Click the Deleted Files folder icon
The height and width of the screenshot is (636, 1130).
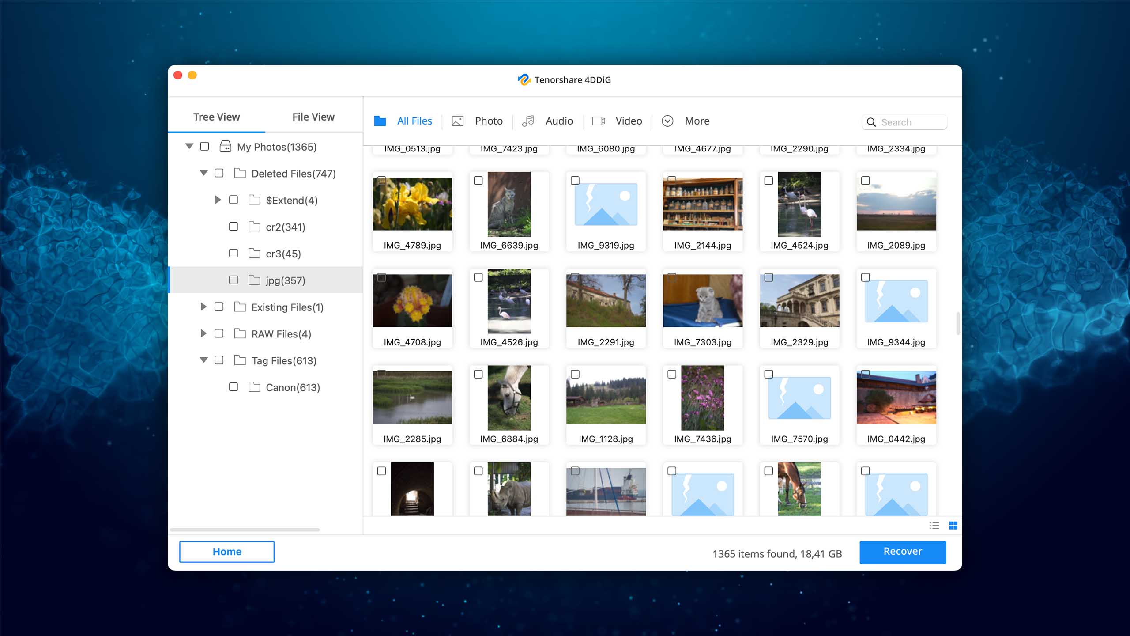pos(240,173)
